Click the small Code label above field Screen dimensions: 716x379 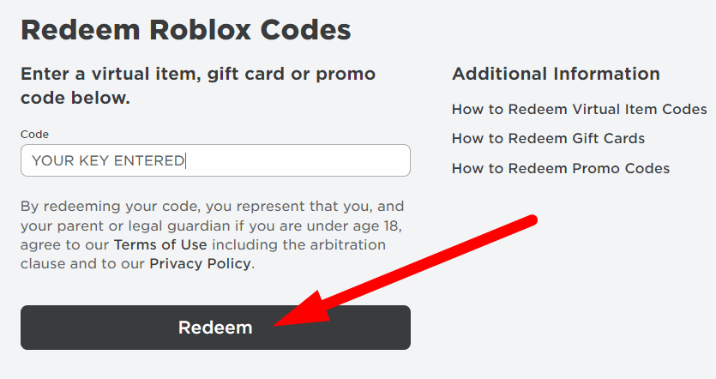pyautogui.click(x=34, y=135)
